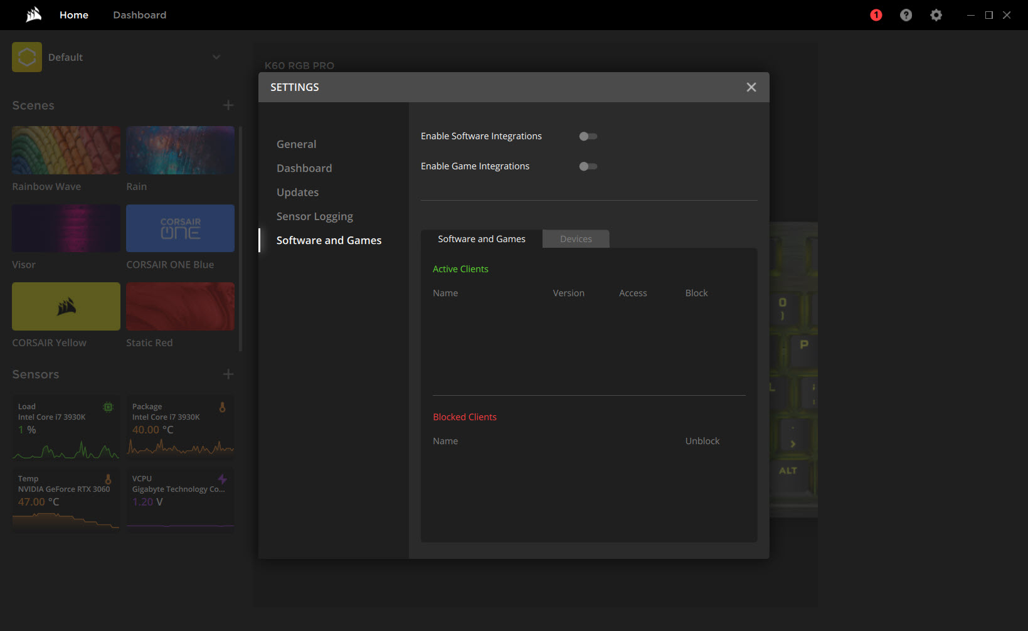Maximize the iCUE window

(988, 15)
